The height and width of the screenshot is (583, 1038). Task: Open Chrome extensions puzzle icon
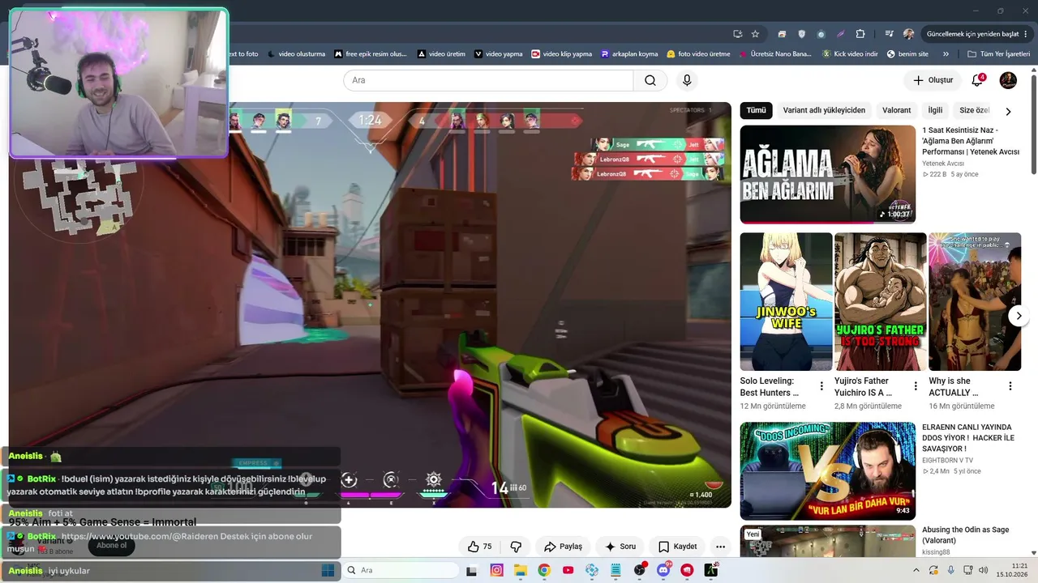tap(860, 34)
